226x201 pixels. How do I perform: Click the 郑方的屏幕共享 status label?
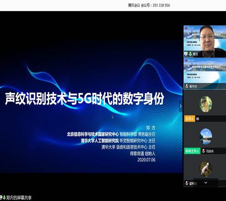(x=19, y=198)
